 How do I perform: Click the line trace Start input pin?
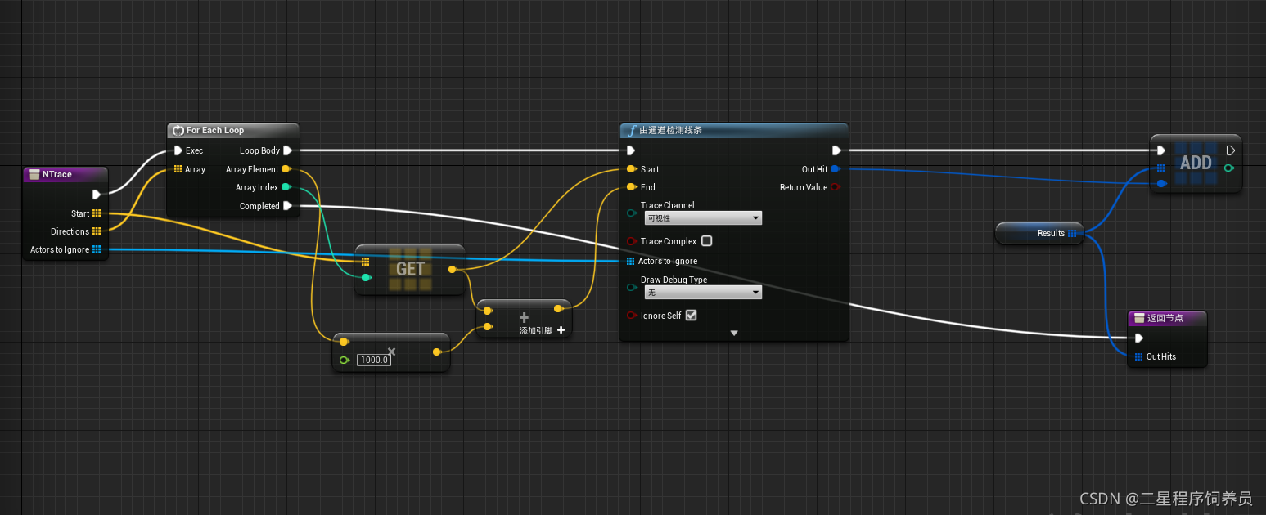(x=631, y=169)
